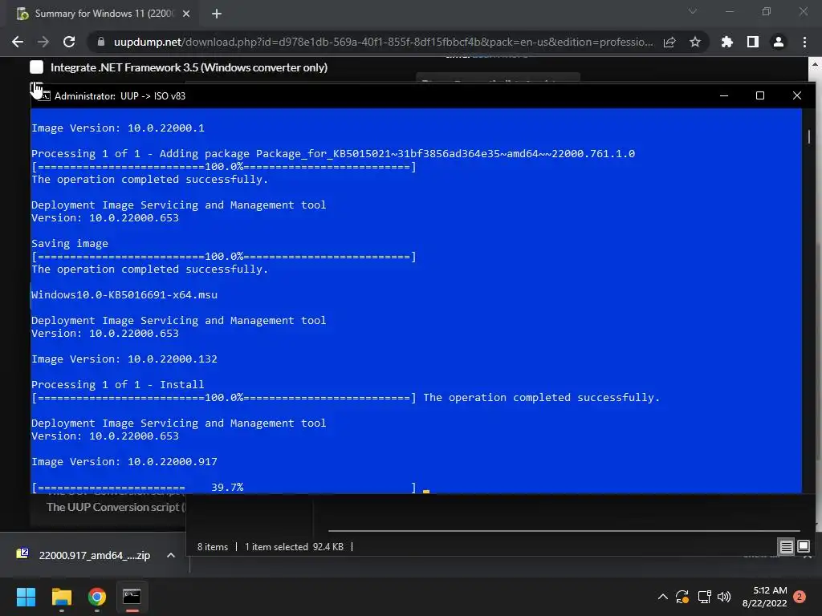Click the network tray icon
822x616 pixels.
(x=704, y=597)
